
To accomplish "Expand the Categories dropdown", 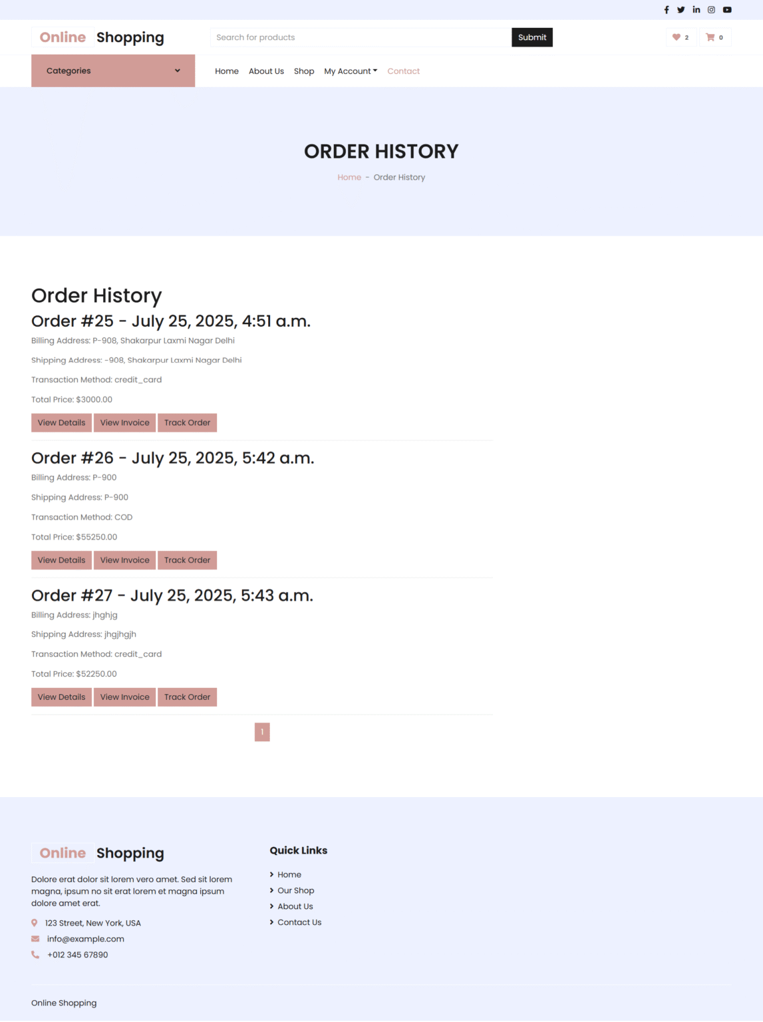I will pos(112,71).
